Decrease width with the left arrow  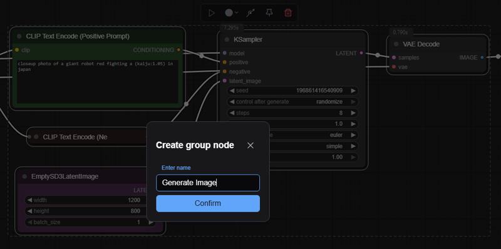point(29,200)
